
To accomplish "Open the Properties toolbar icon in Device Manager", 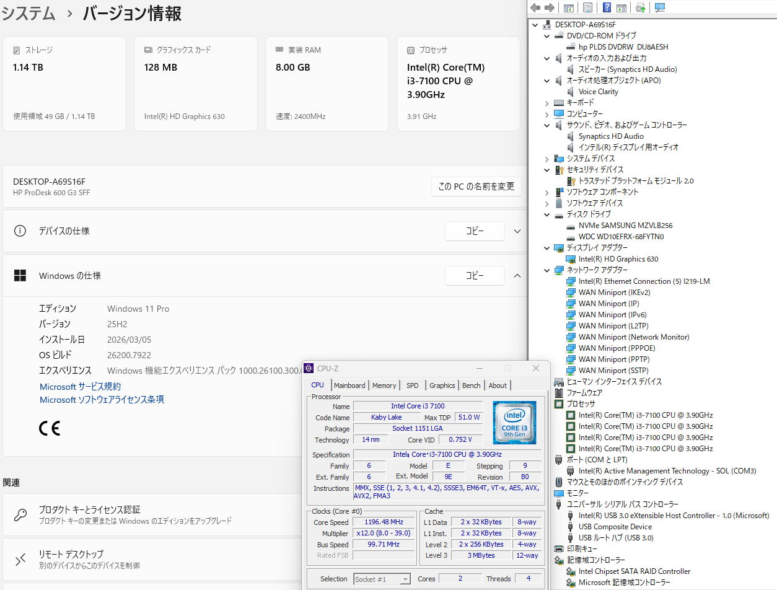I will [x=587, y=7].
